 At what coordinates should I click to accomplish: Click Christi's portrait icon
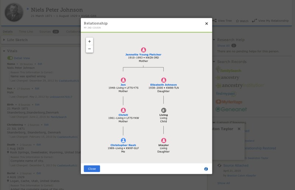[x=123, y=110]
